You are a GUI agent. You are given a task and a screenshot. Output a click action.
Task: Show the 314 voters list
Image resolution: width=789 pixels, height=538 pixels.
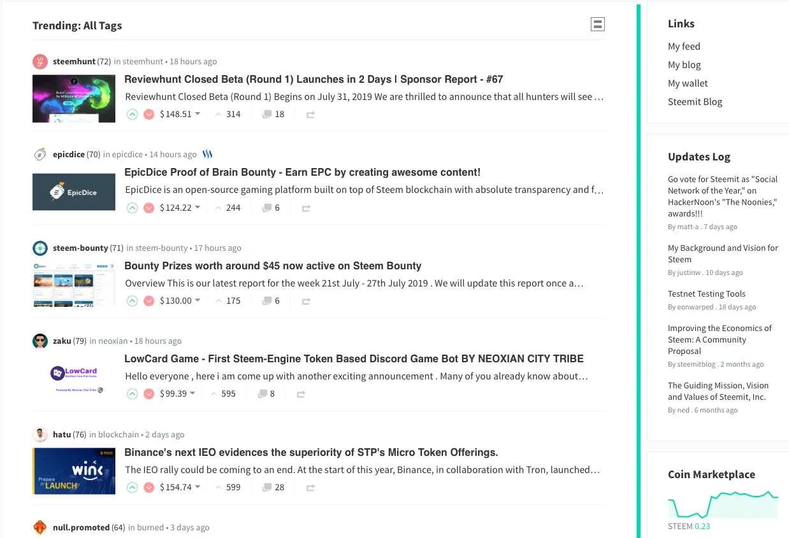(x=233, y=114)
